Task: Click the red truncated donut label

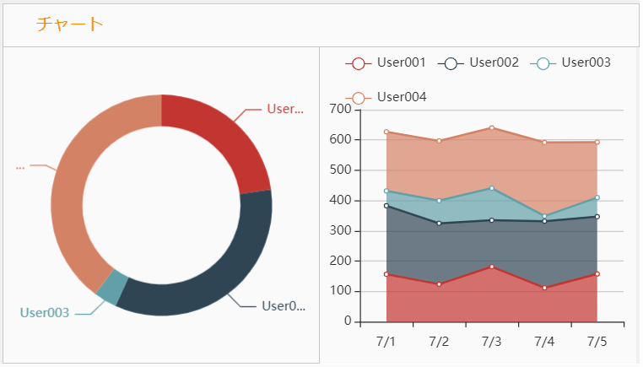Action: pyautogui.click(x=284, y=109)
